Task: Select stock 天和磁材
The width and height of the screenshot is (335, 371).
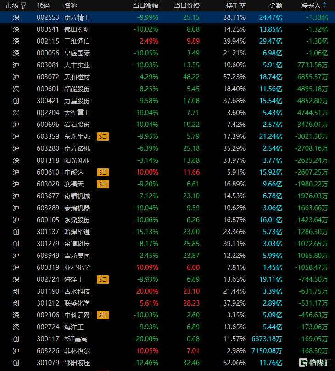Action: [77, 77]
